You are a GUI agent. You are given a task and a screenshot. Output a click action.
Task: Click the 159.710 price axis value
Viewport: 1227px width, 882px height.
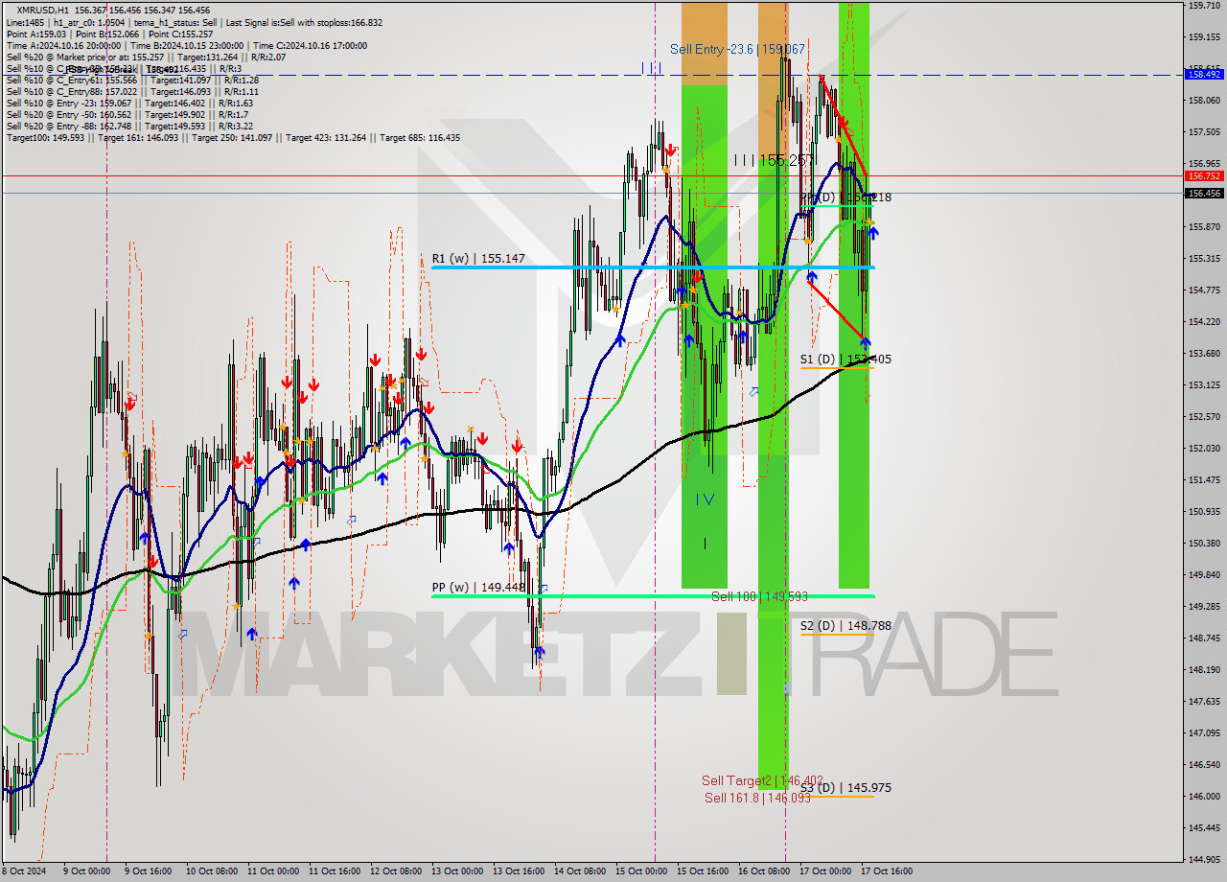coord(1204,6)
